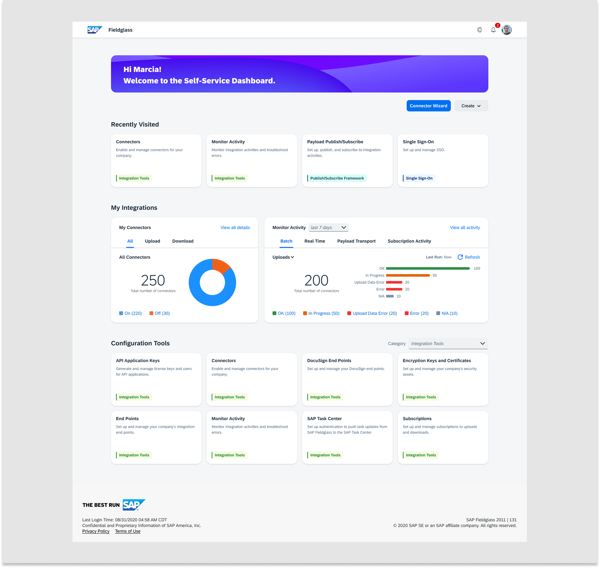
Task: Click the Refresh icon in Monitor Activity
Action: 460,257
